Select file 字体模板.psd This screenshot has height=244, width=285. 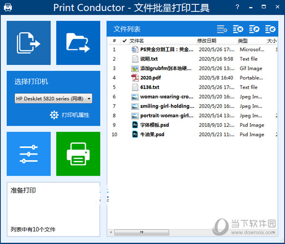pyautogui.click(x=154, y=125)
